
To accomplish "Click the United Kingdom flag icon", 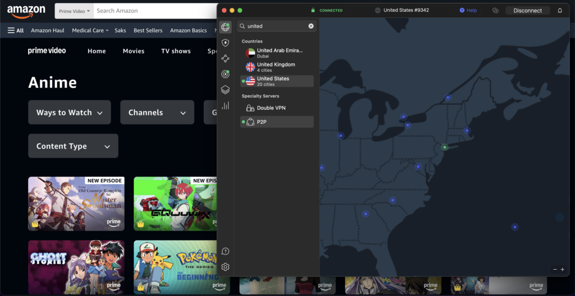I will pos(250,67).
